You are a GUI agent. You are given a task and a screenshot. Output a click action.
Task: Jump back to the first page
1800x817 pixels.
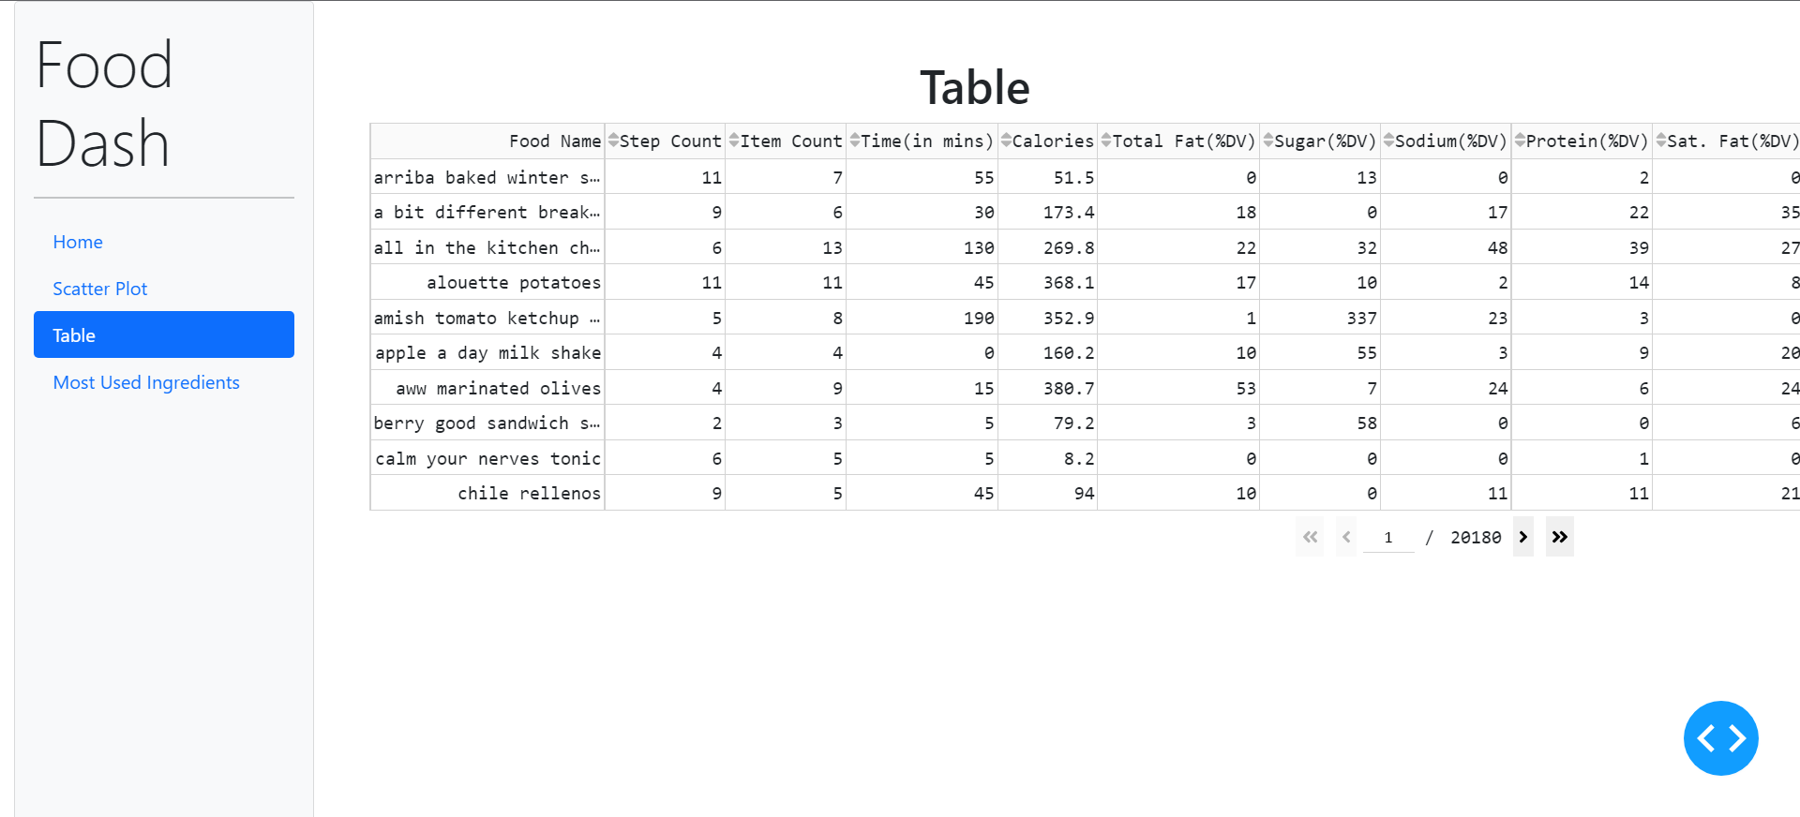tap(1310, 537)
